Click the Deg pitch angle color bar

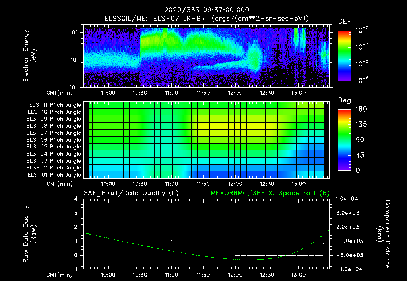pyautogui.click(x=344, y=140)
